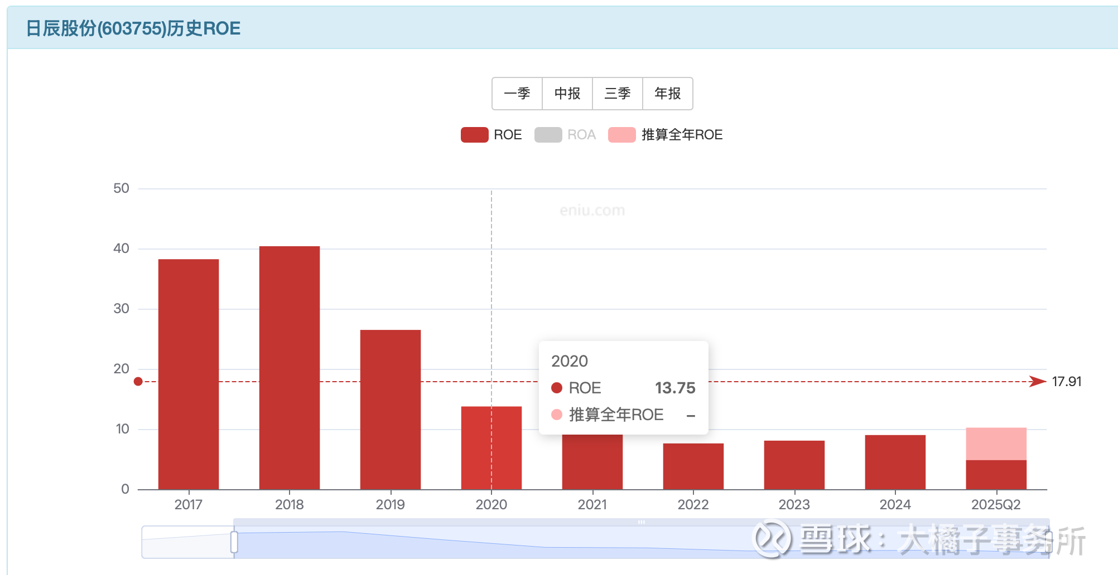
Task: Click the 2017 x-axis label
Action: coord(189,505)
